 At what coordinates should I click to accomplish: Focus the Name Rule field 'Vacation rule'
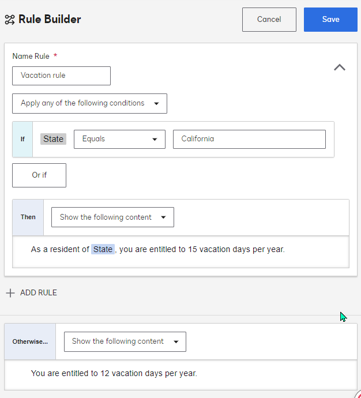[61, 76]
